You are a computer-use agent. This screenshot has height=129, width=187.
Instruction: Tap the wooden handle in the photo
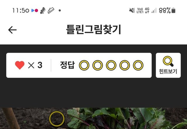coord(11,118)
